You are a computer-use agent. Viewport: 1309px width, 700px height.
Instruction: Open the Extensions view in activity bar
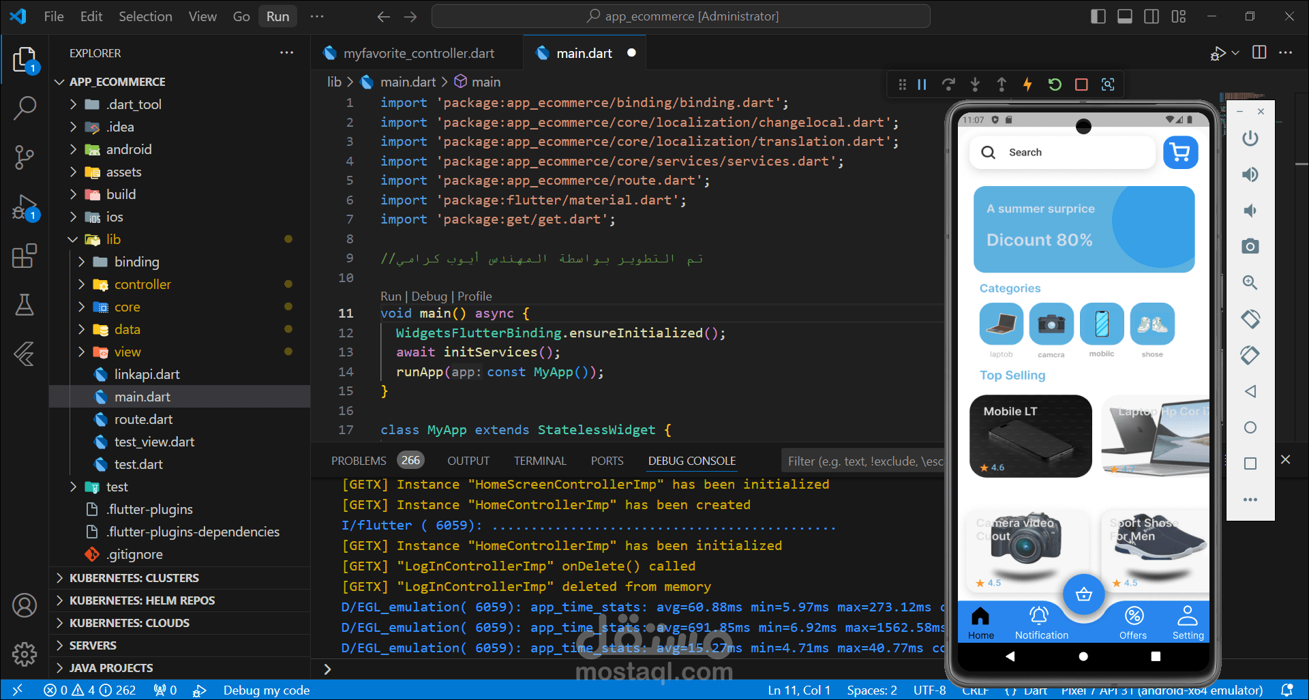point(25,256)
